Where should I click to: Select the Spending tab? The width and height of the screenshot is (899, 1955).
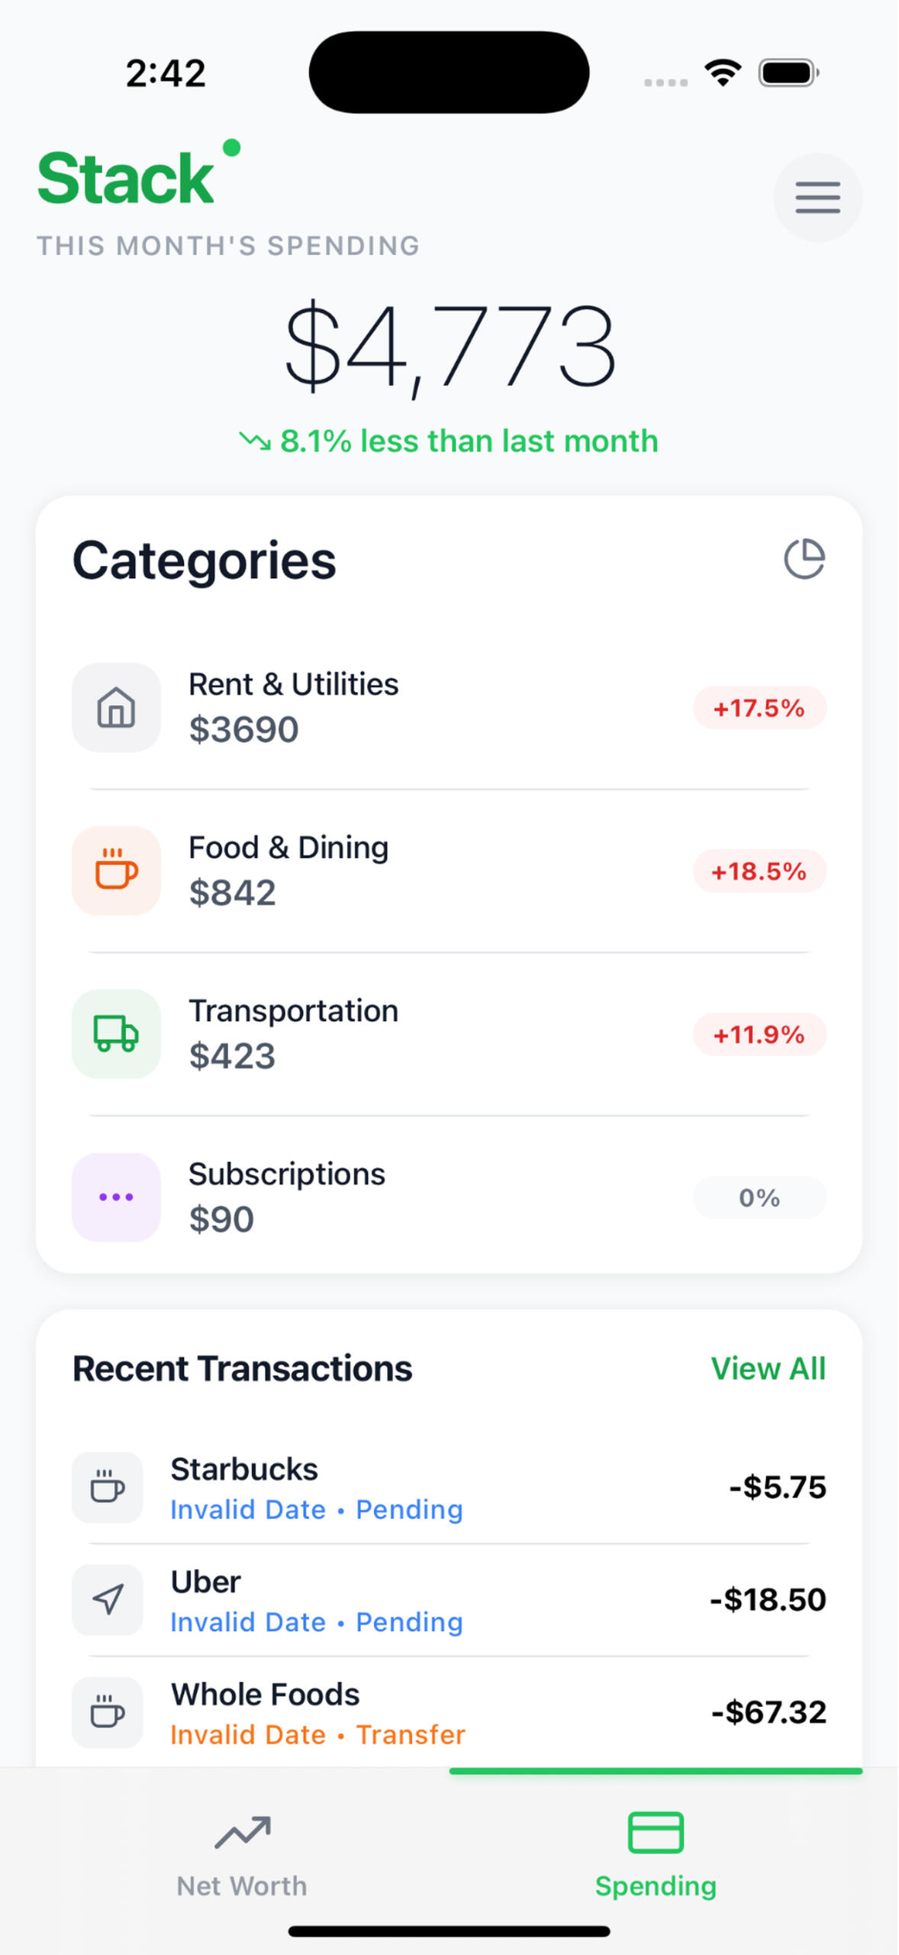(x=656, y=1853)
